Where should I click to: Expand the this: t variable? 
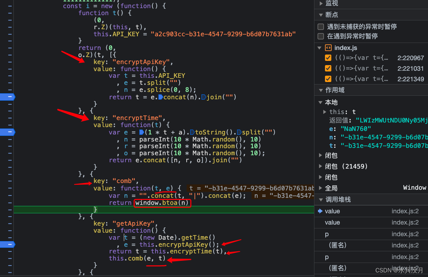point(325,112)
